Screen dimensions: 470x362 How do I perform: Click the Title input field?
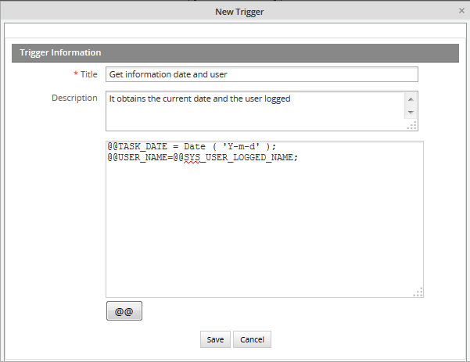[261, 74]
